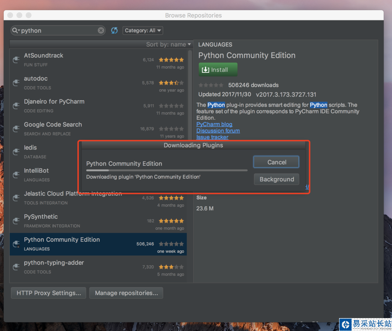Click the PySynthetic star rating
This screenshot has height=331, width=392.
tap(171, 221)
